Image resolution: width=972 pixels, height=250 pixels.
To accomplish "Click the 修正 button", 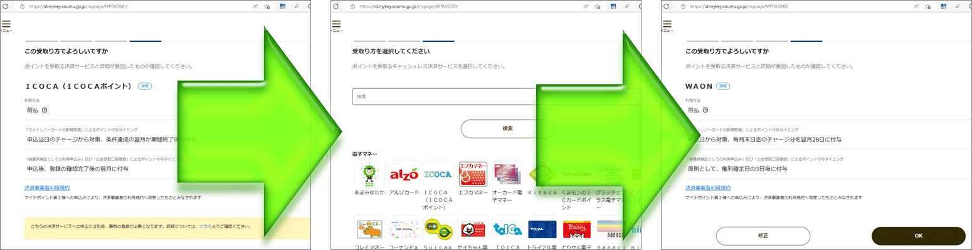I will (x=763, y=236).
